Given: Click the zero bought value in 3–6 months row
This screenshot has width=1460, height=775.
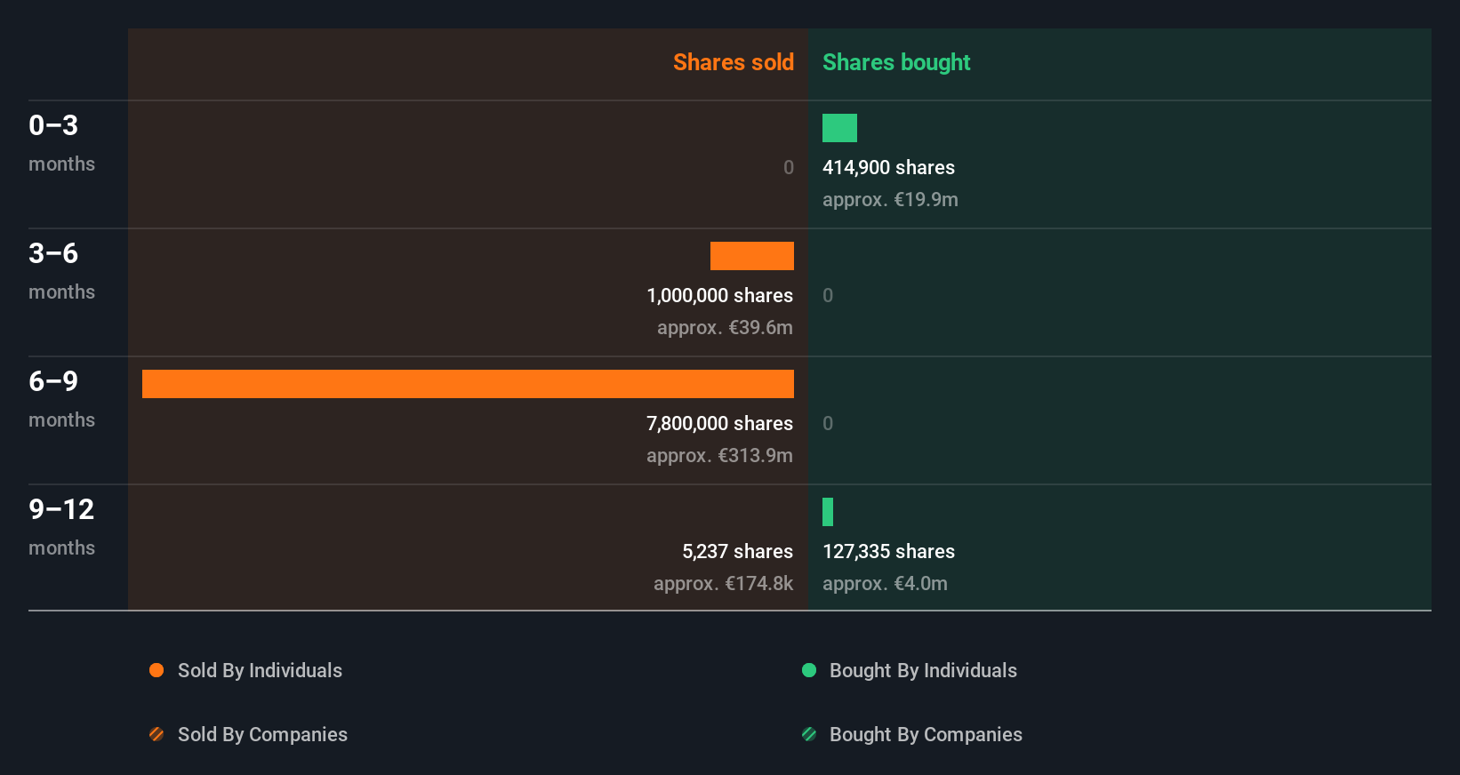Looking at the screenshot, I should 828,296.
